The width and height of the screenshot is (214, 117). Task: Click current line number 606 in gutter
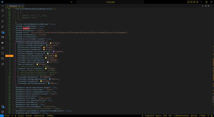9,56
